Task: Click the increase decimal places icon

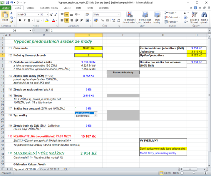Action: [x=114, y=20]
